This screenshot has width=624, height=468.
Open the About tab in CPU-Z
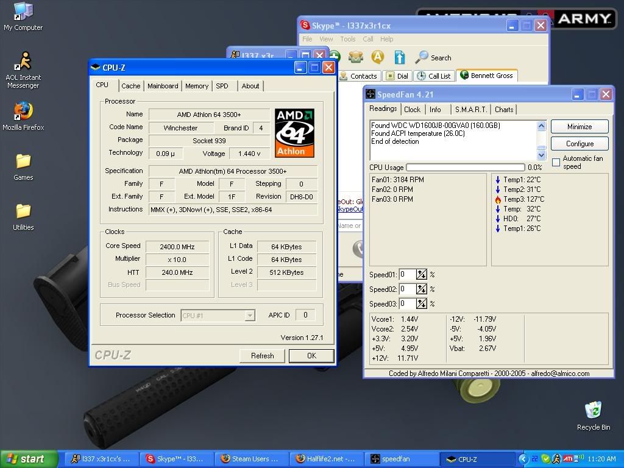pyautogui.click(x=250, y=86)
